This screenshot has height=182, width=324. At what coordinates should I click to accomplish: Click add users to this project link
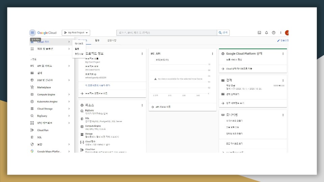[98, 85]
